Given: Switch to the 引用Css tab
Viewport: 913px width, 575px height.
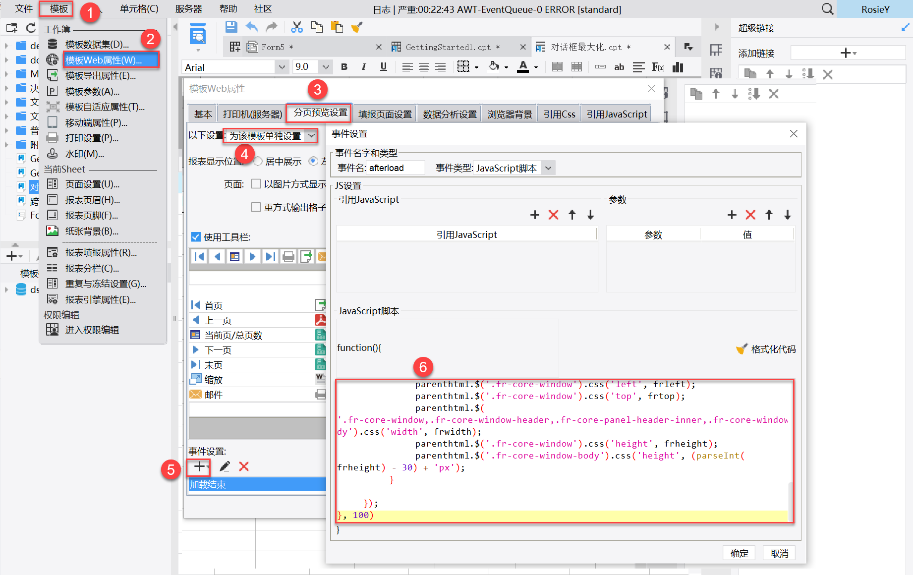Looking at the screenshot, I should coord(558,113).
